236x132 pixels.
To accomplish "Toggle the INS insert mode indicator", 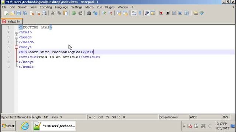I will [226, 117].
